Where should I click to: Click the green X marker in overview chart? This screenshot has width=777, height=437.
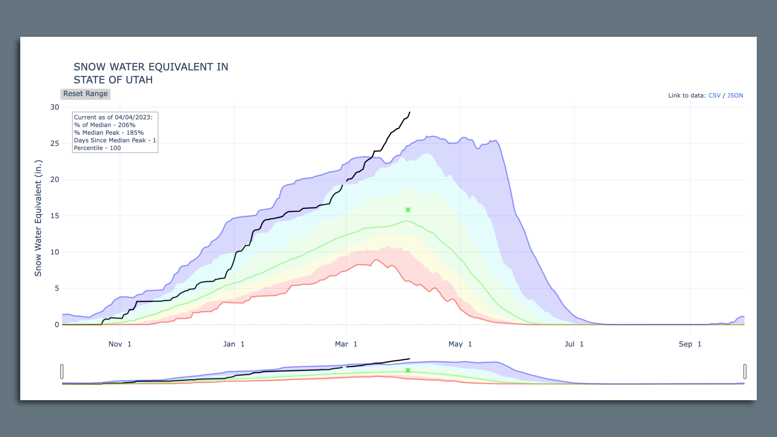click(408, 370)
